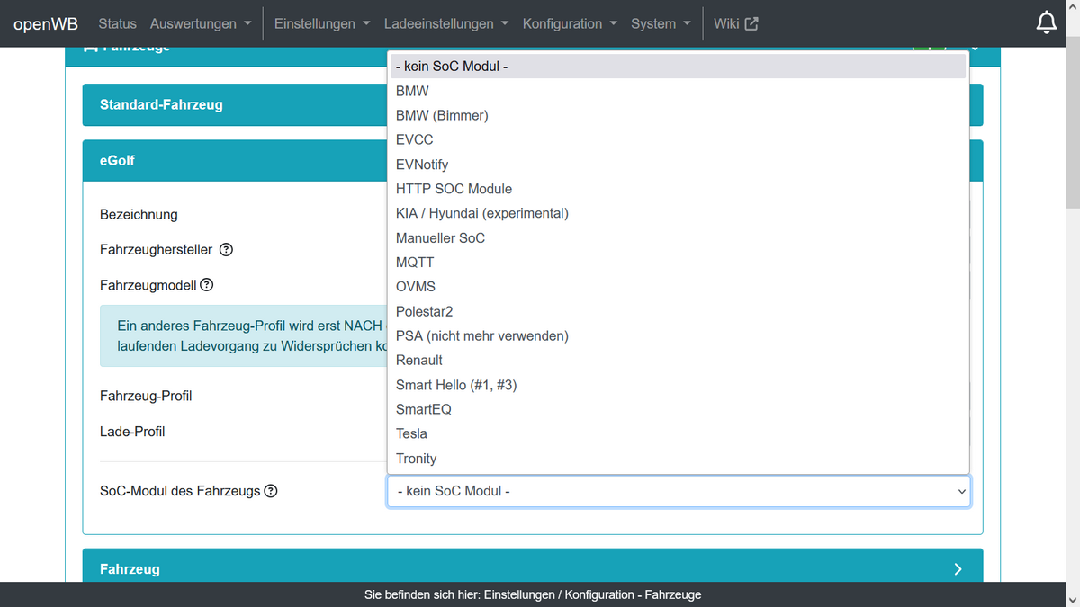The width and height of the screenshot is (1080, 607).
Task: Select Tronity SoC module
Action: click(678, 459)
